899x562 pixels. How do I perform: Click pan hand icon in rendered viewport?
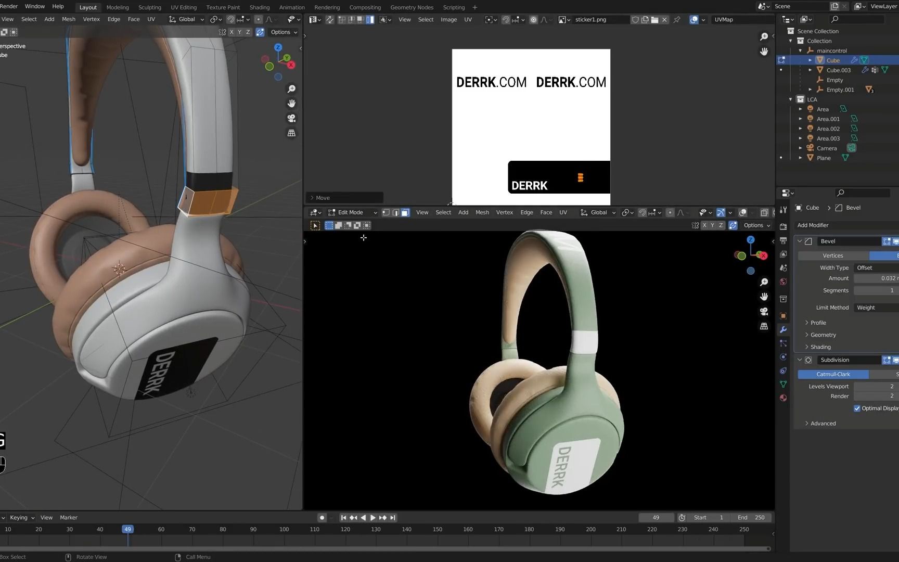coord(764,297)
